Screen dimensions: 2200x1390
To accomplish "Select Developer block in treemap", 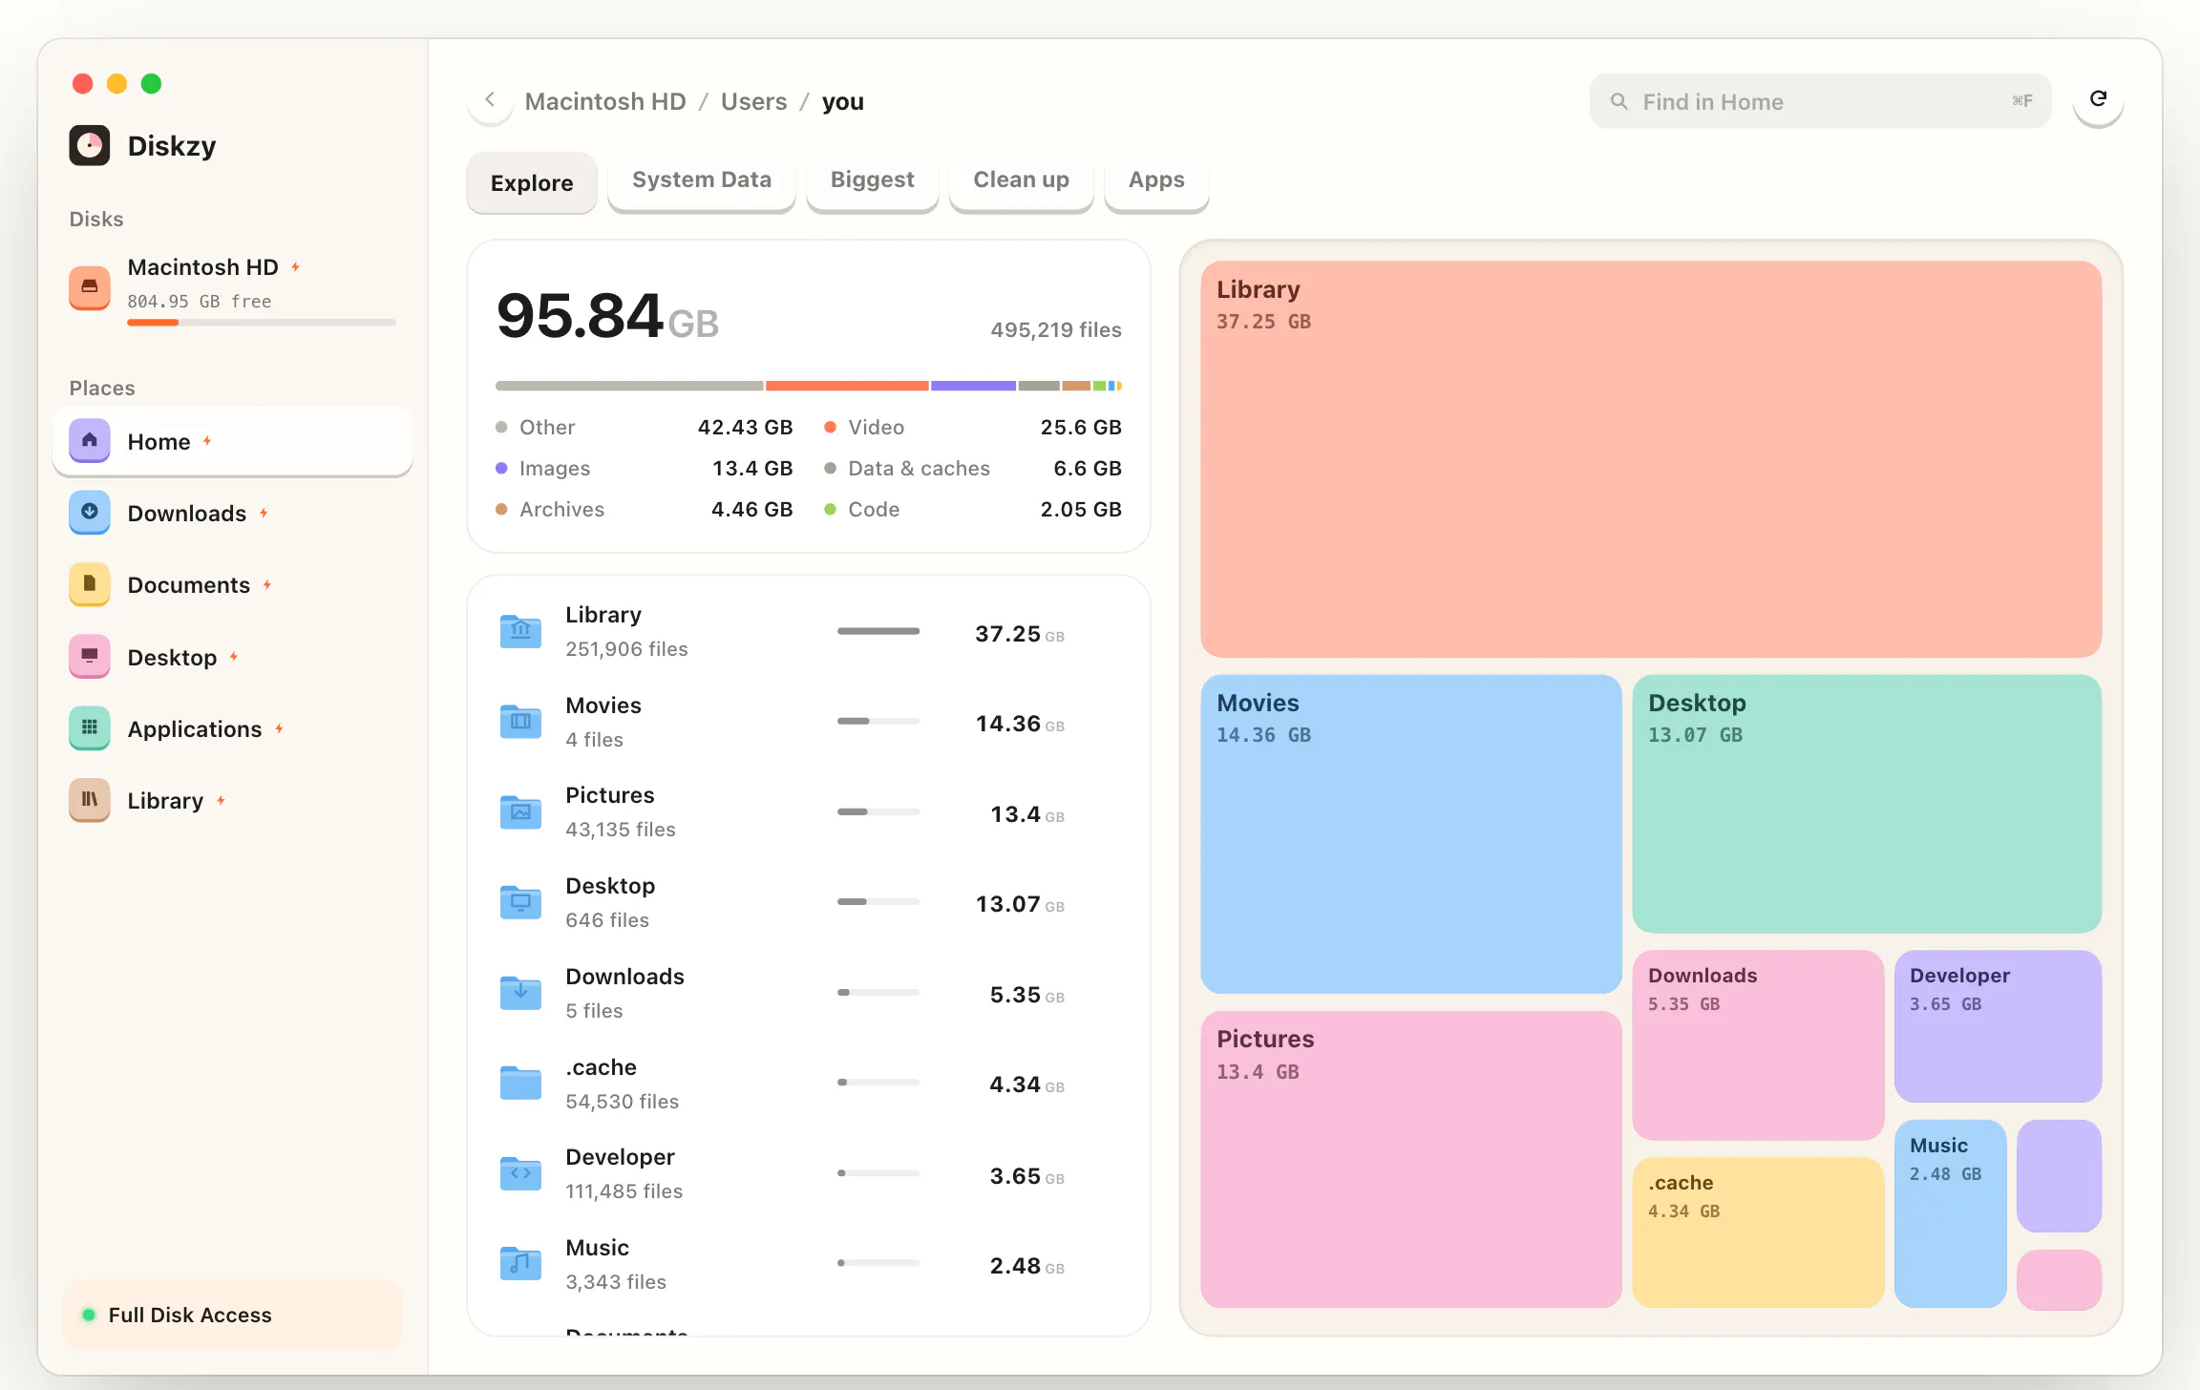I will [1998, 1026].
